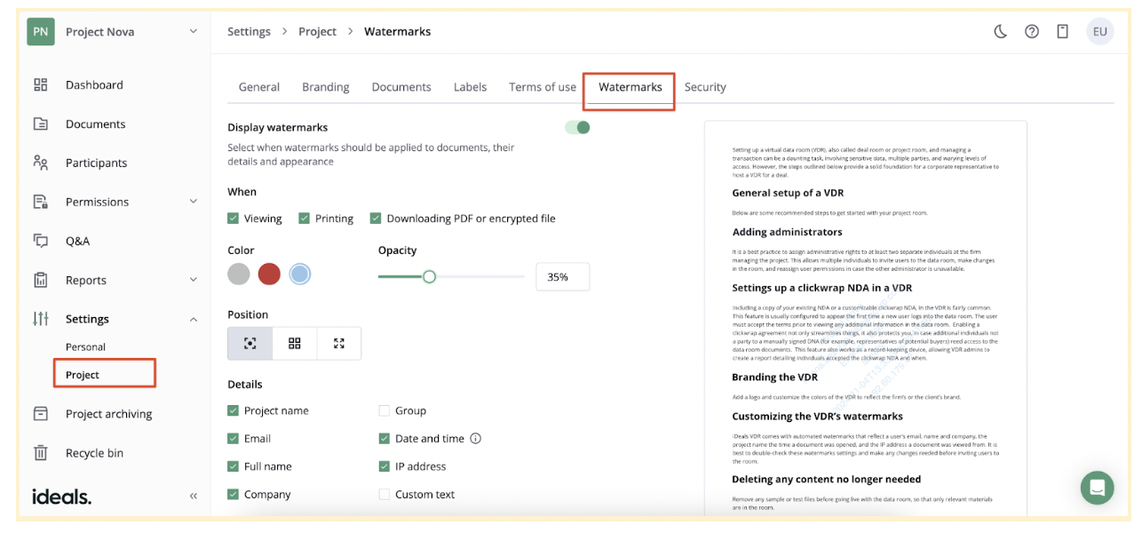Open the help question mark icon
The width and height of the screenshot is (1142, 533).
(1031, 32)
